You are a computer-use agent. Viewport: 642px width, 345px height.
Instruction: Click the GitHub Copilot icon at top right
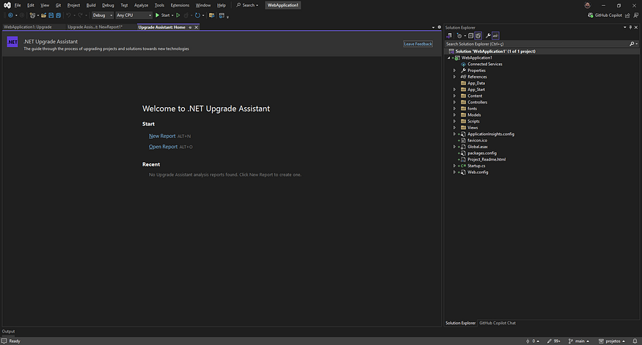pos(591,15)
